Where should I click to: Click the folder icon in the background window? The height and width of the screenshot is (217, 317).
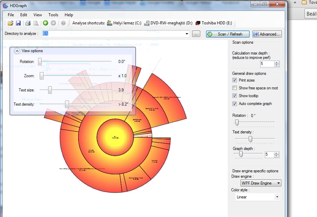pyautogui.click(x=304, y=2)
